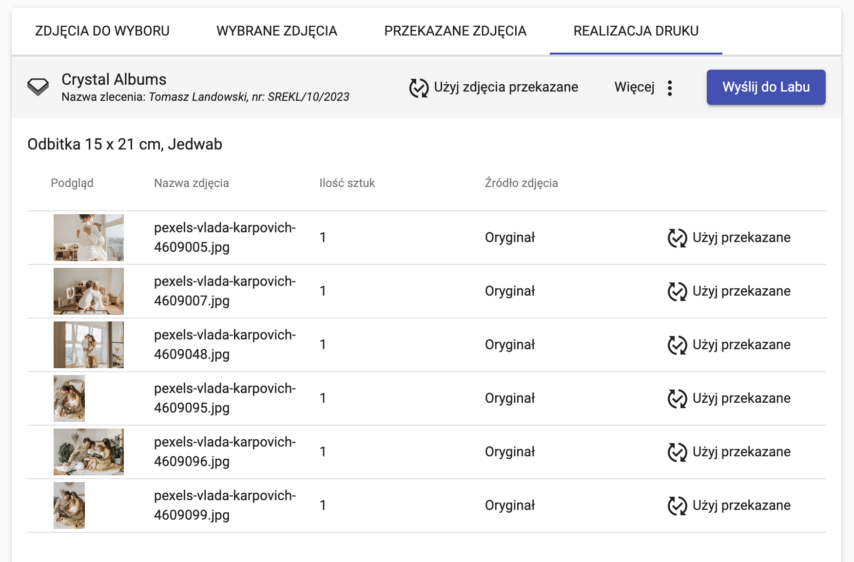Click the portrait thumbnail for 4609095.jpg
This screenshot has width=854, height=562.
pos(69,398)
